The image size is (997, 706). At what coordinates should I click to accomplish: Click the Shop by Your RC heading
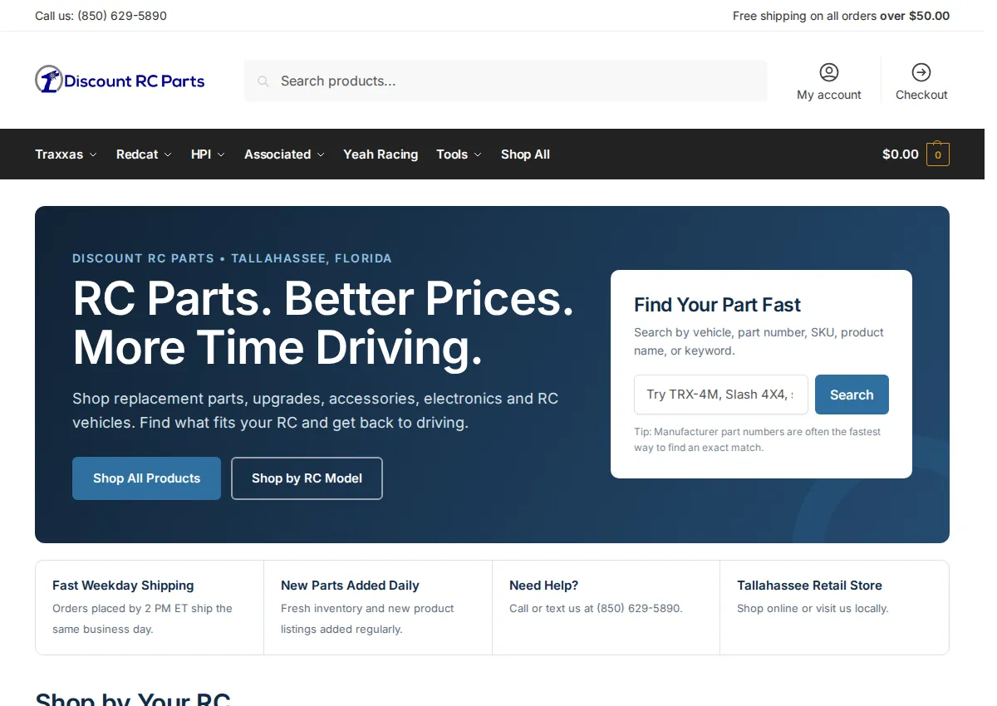click(133, 699)
